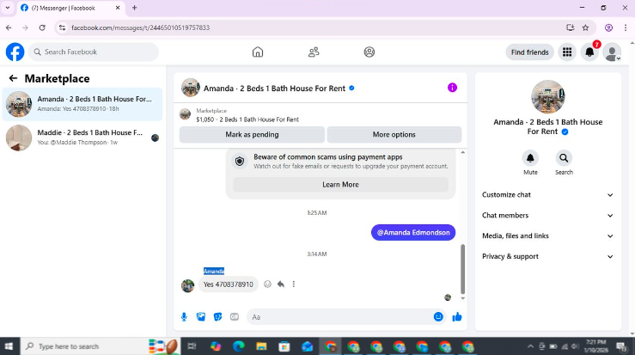Expand Privacy & support section
635x355 pixels.
tap(547, 256)
